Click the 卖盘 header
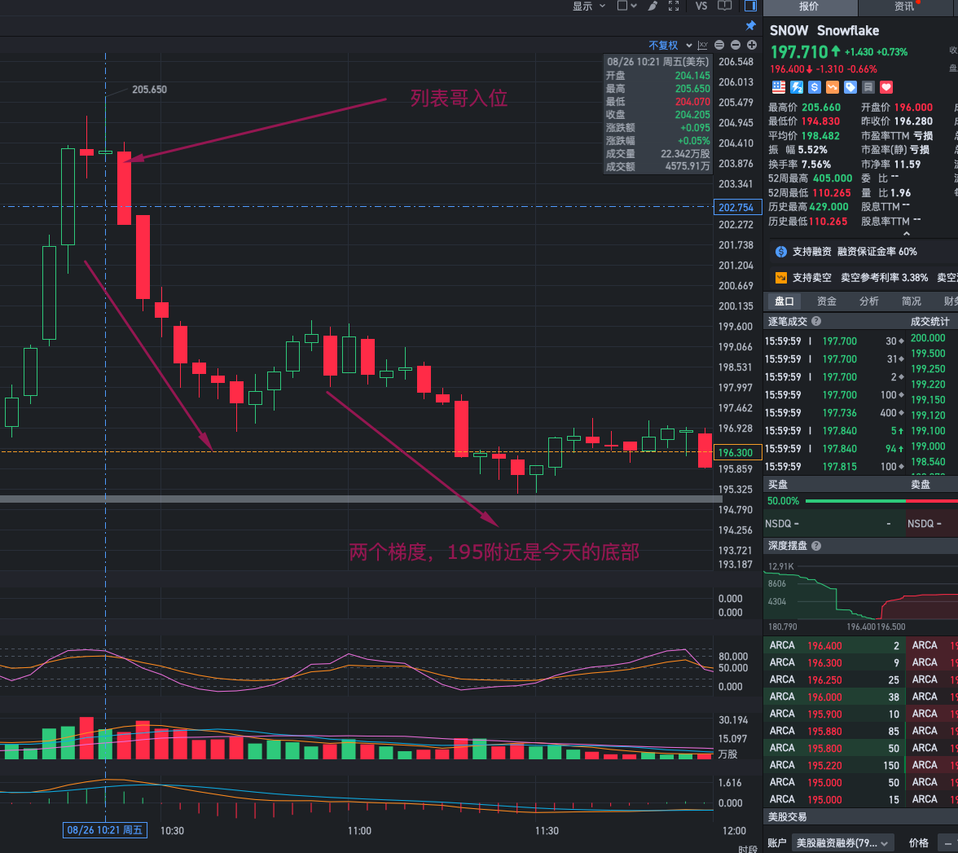The height and width of the screenshot is (853, 958). point(921,485)
